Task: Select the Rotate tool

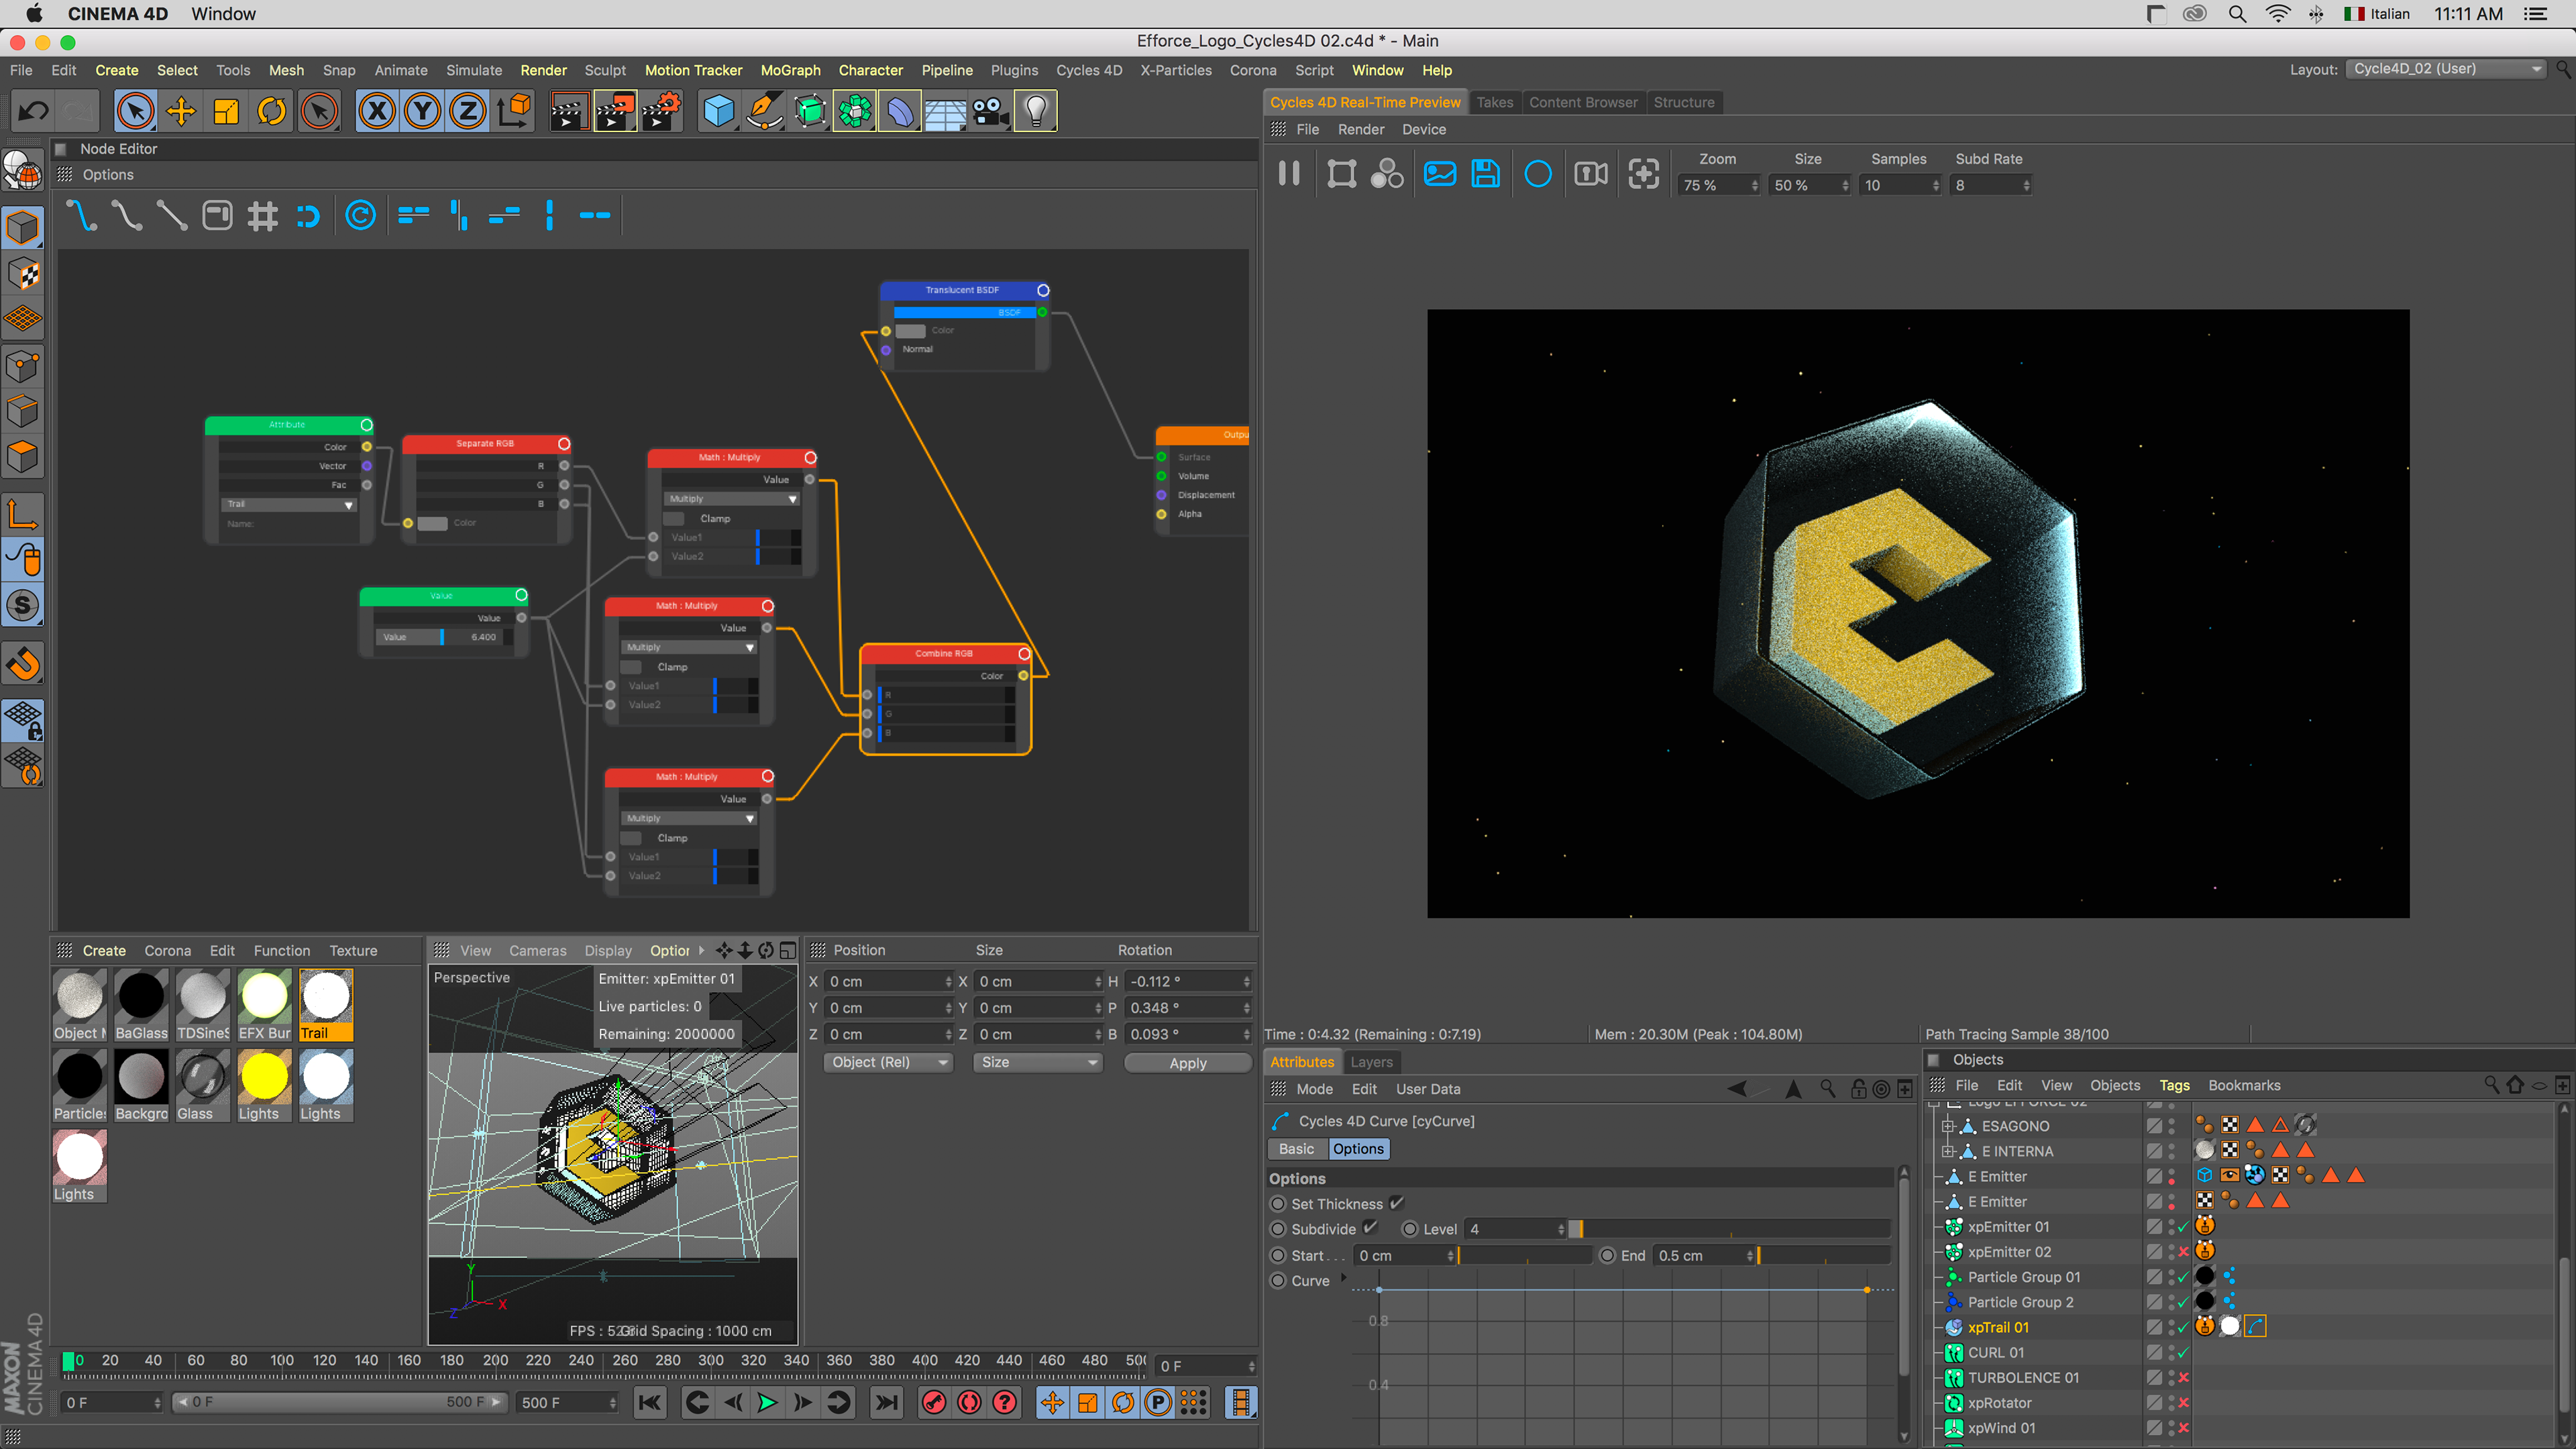Action: (272, 111)
